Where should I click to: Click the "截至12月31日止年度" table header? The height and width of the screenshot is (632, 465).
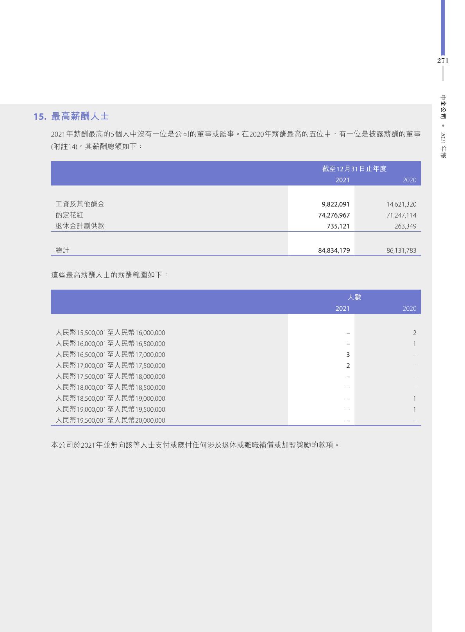click(354, 169)
